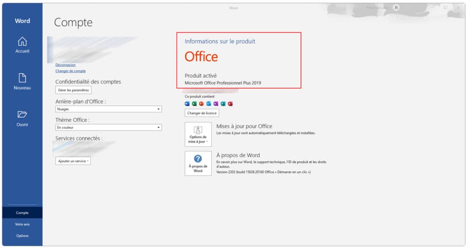This screenshot has height=249, width=468.
Task: Click the Changer de compte link
Action: click(x=70, y=71)
